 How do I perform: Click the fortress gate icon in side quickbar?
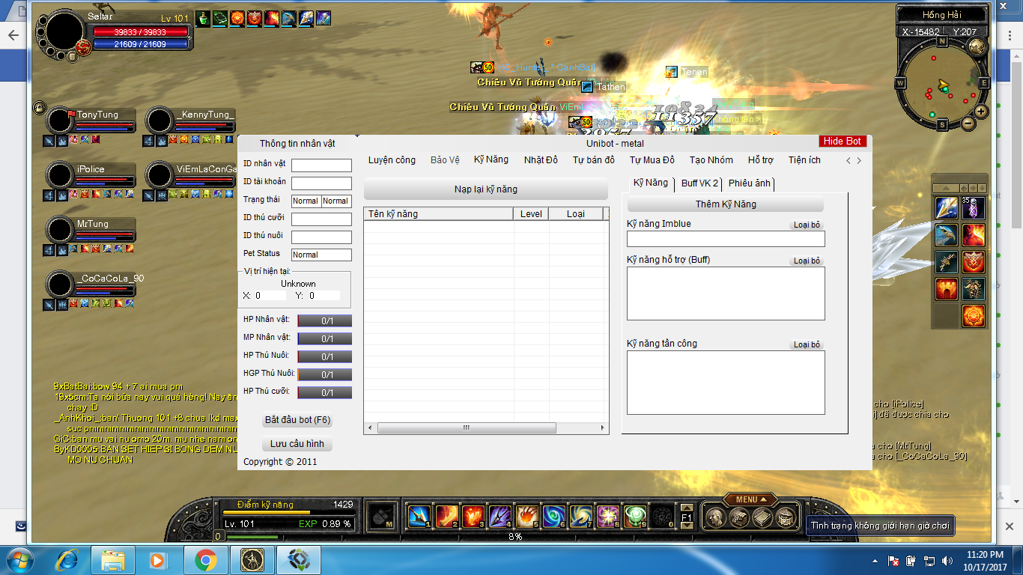point(946,289)
